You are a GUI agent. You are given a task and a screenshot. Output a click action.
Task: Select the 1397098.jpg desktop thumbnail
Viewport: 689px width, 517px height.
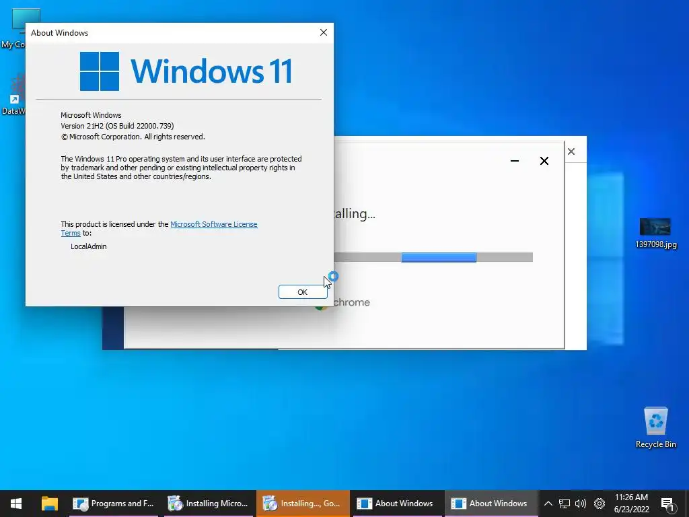tap(655, 233)
